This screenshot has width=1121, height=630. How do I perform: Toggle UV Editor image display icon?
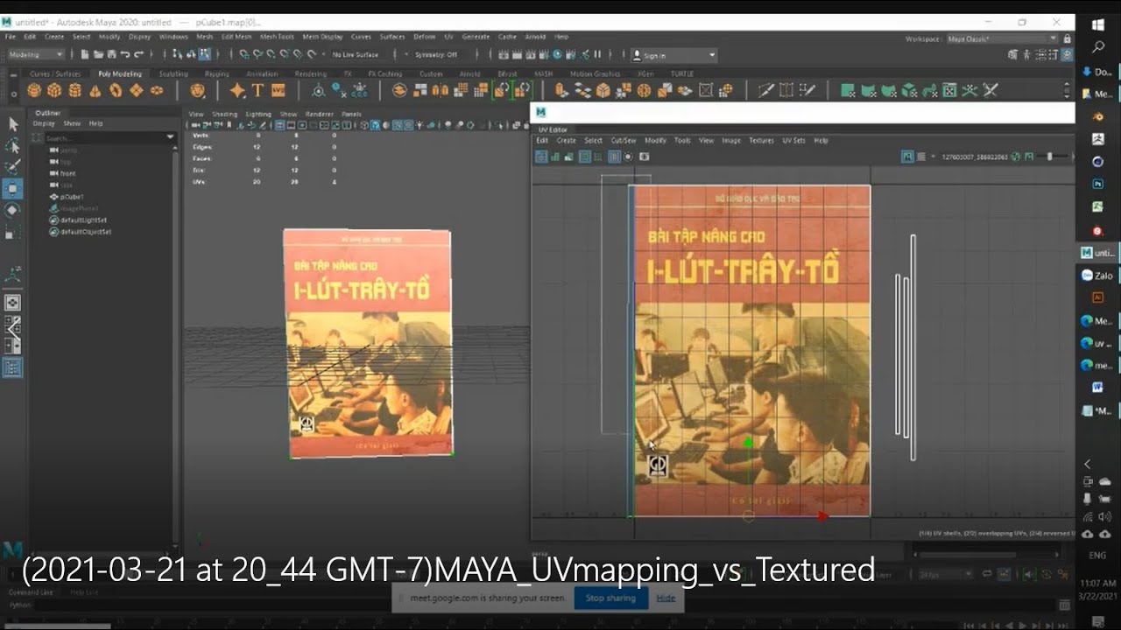(907, 157)
